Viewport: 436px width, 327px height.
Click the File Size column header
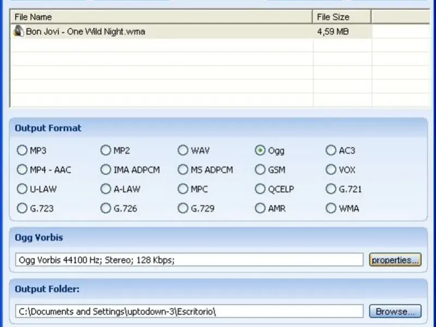click(x=342, y=17)
